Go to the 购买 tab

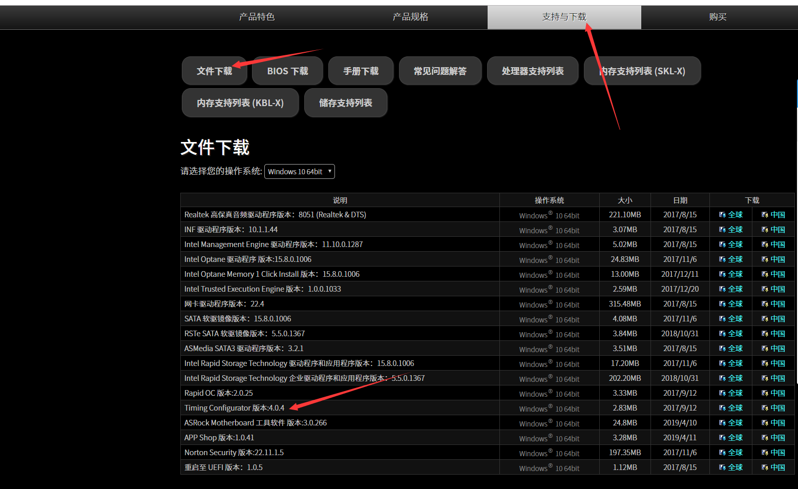(718, 17)
